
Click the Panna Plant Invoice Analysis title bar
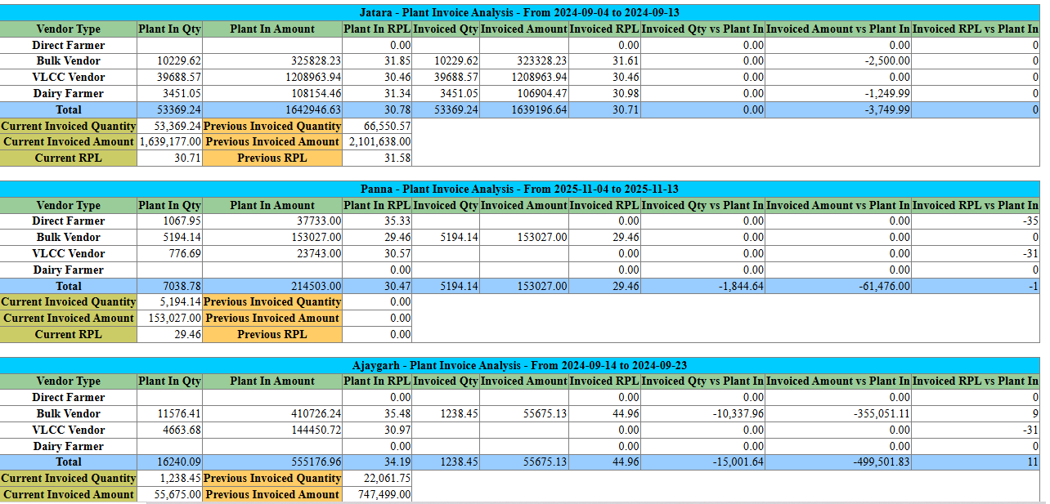click(x=520, y=189)
